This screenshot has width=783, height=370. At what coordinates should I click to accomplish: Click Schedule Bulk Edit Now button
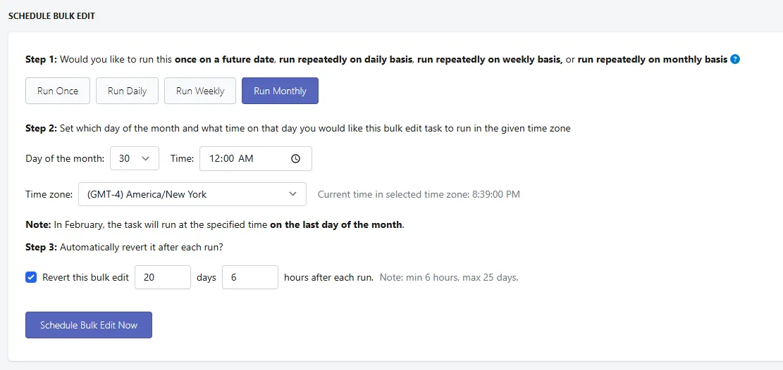(x=89, y=325)
